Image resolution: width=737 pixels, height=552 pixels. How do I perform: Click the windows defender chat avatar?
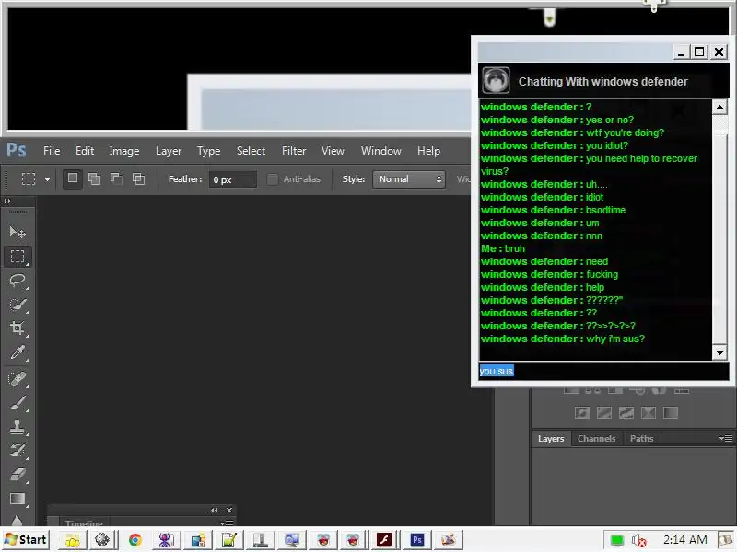point(496,81)
